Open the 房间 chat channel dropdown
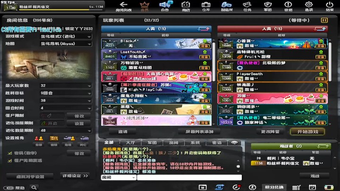 (119, 178)
